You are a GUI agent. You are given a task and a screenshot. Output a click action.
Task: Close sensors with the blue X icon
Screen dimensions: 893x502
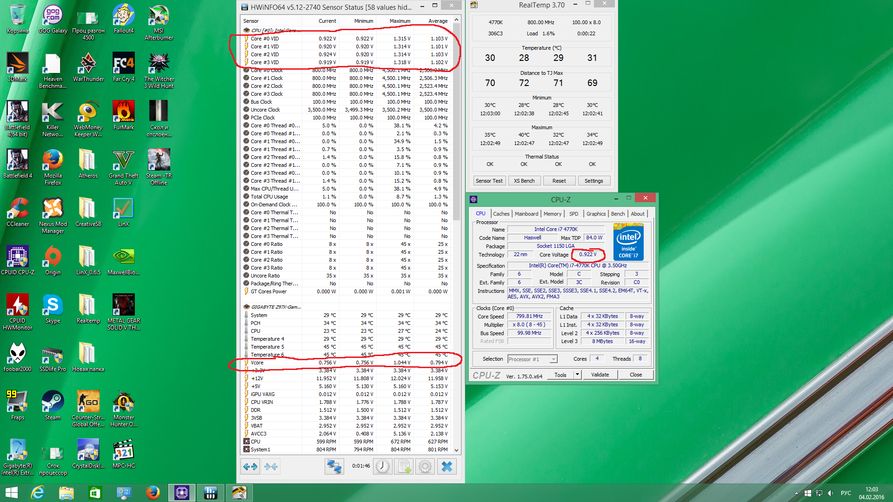pos(446,467)
